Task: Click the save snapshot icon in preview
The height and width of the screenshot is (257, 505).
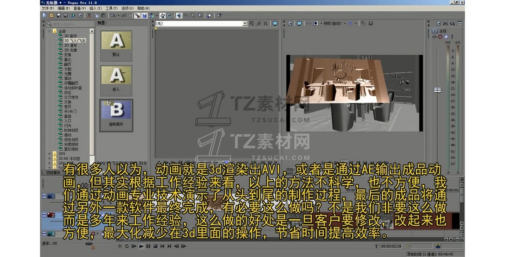Action: pos(371,24)
